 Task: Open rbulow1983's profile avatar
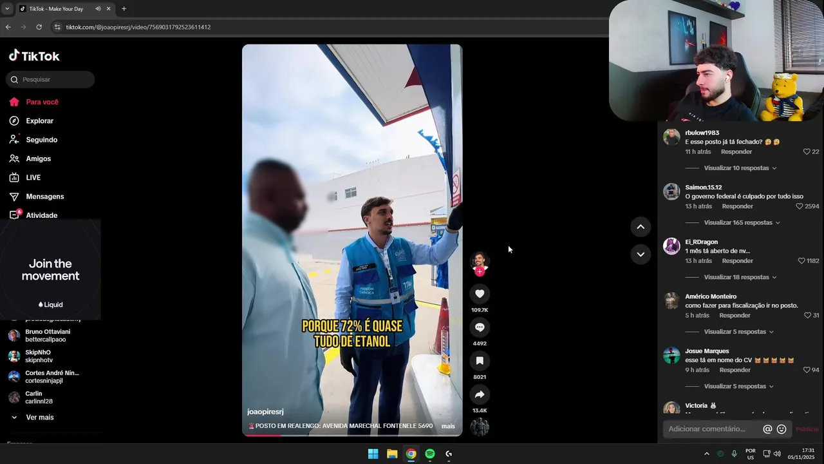[x=671, y=137]
